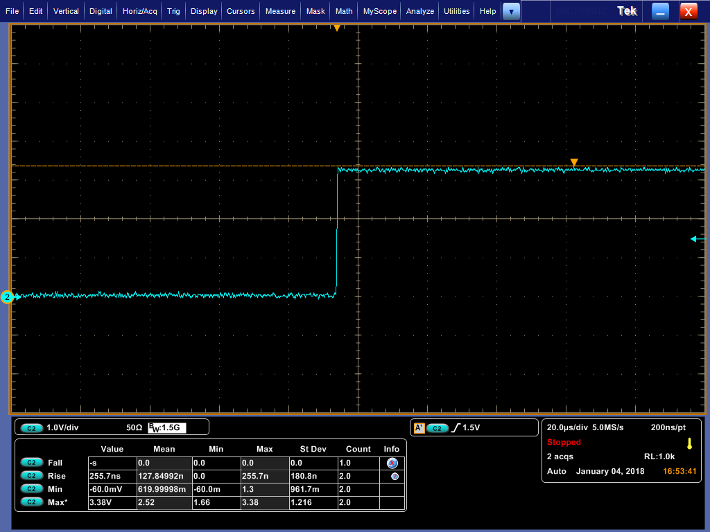The height and width of the screenshot is (532, 710).
Task: Open the Cursors menu
Action: (241, 11)
